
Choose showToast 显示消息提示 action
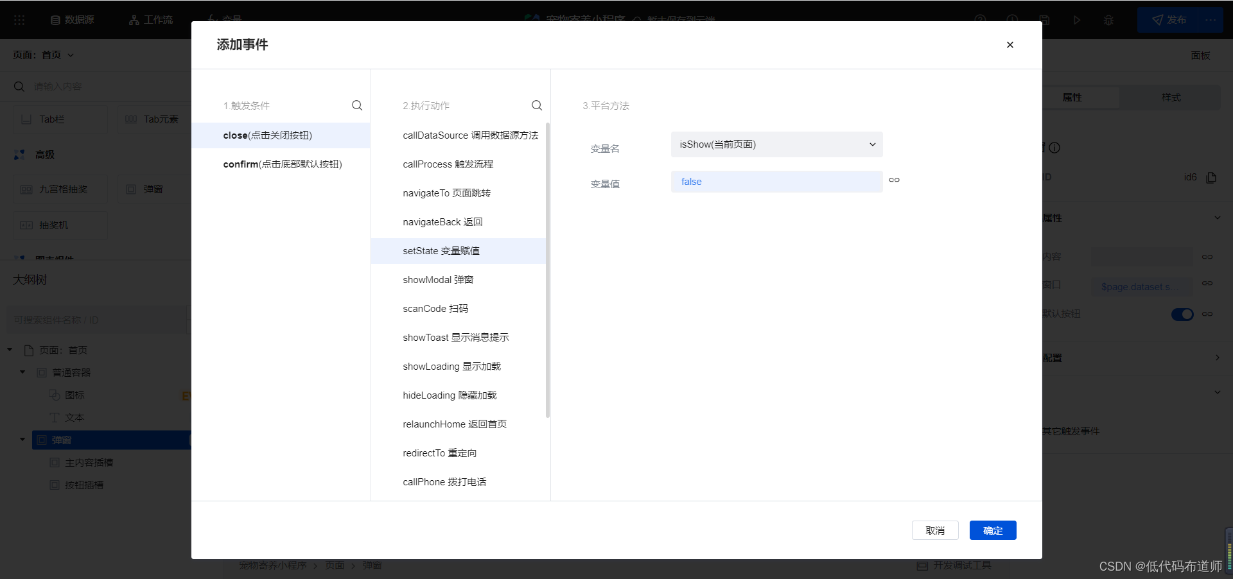(x=458, y=338)
